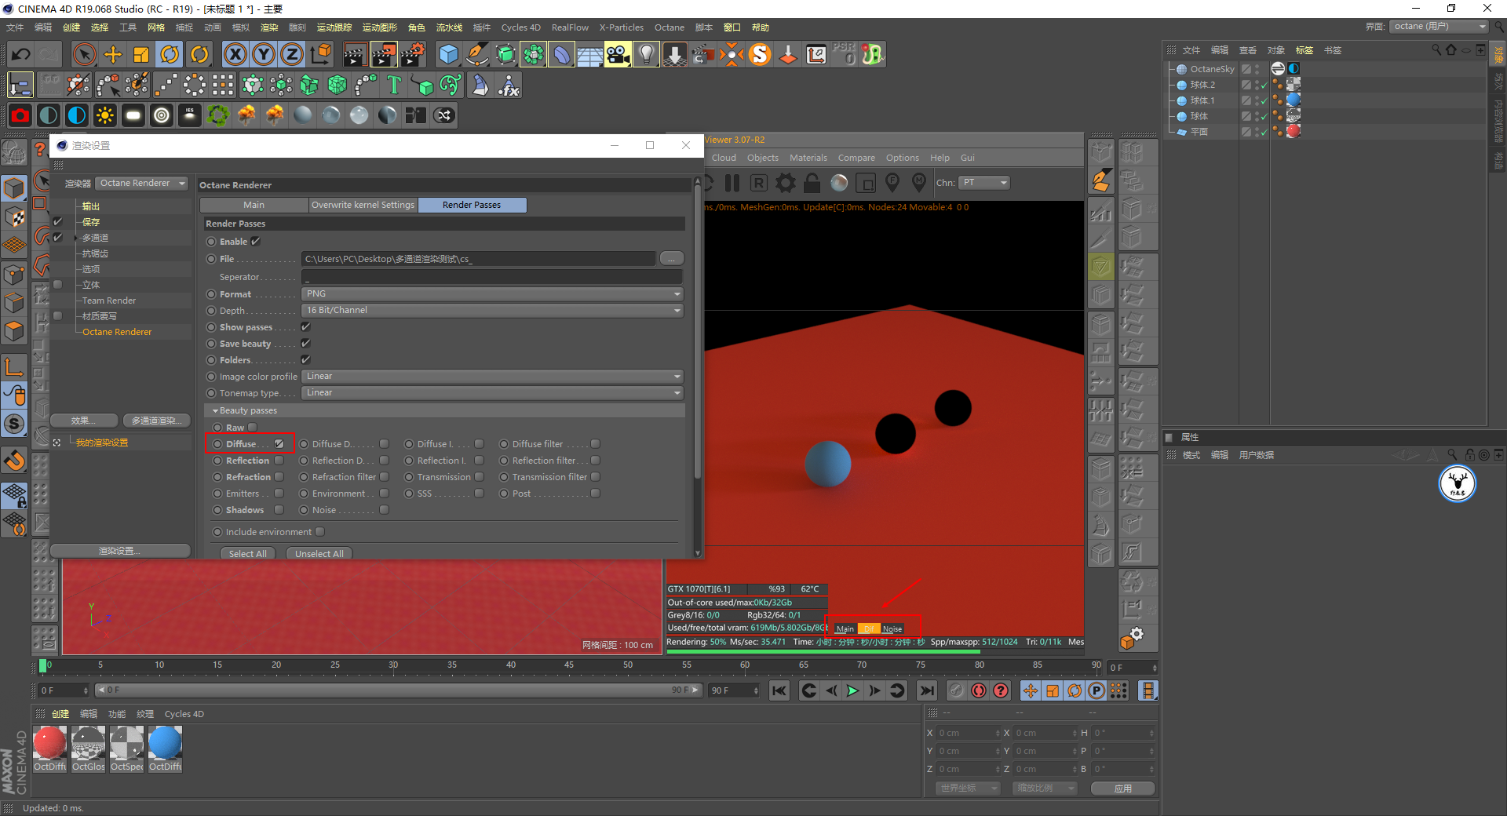Select the Scale tool
Viewport: 1507px width, 816px height.
(x=141, y=54)
